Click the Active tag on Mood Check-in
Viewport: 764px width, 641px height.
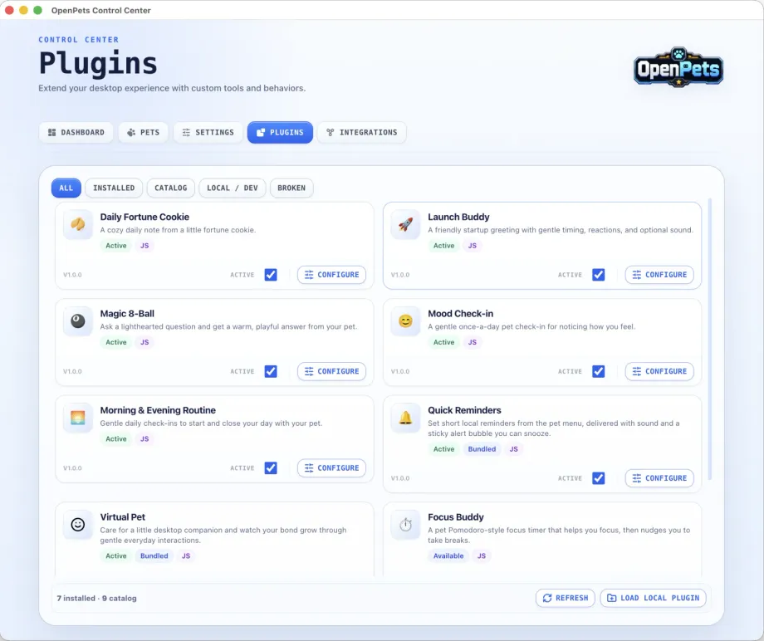click(444, 342)
